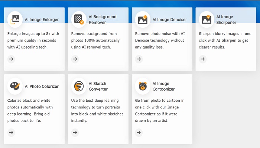Click the AI Background Remover icon
This screenshot has height=148, width=260.
tap(79, 19)
